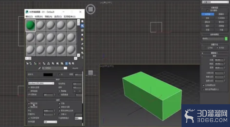Collapse the Parameters rollout in Create panel
Image resolution: width=230 pixels, height=127 pixels.
click(x=214, y=56)
